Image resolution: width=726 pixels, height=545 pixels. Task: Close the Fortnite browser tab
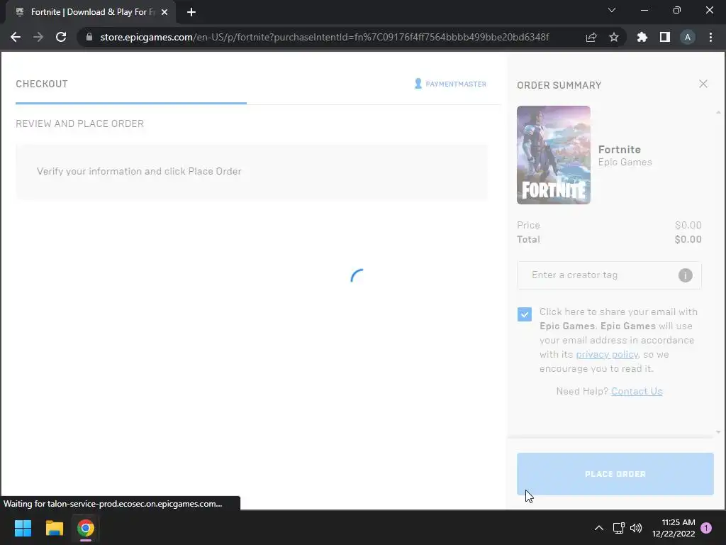(x=164, y=12)
